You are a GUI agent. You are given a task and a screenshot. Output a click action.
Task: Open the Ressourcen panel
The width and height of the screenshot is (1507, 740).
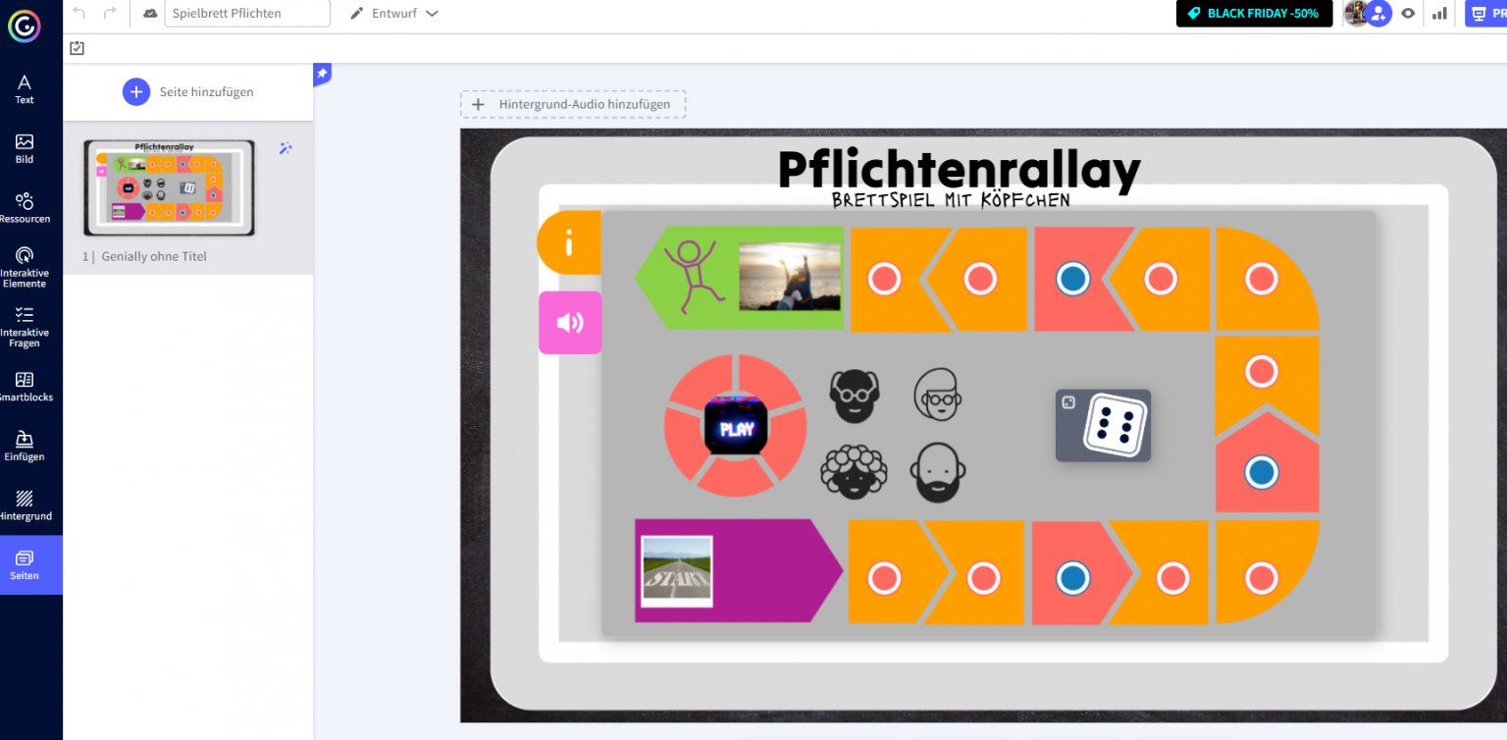pyautogui.click(x=24, y=208)
